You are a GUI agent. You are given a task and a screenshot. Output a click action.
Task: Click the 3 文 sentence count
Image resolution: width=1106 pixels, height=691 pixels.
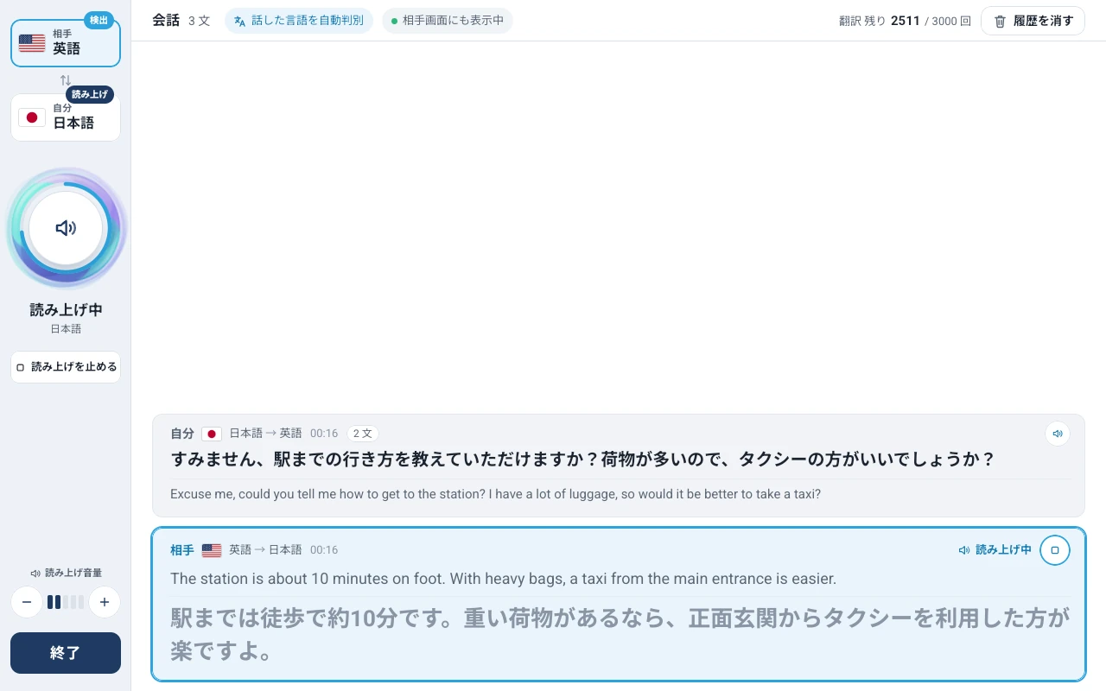[199, 21]
